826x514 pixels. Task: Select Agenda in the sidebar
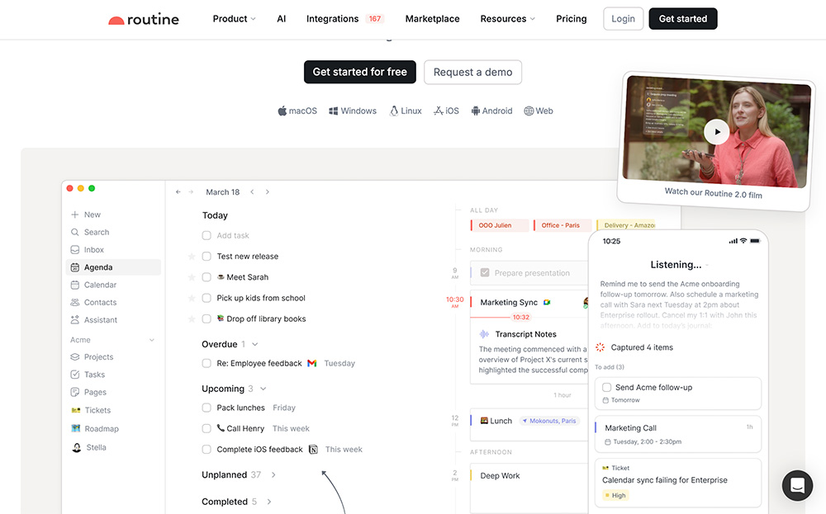113,267
